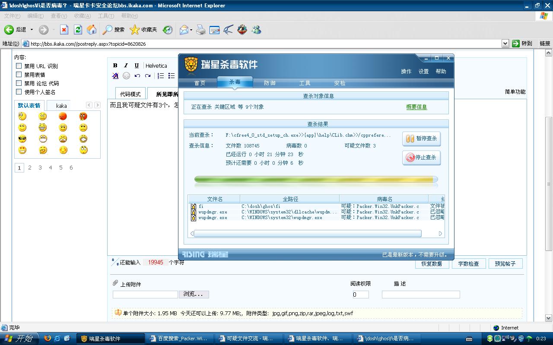
Task: Enable 禁用 URL 识别 checkbox
Action: pyautogui.click(x=19, y=66)
